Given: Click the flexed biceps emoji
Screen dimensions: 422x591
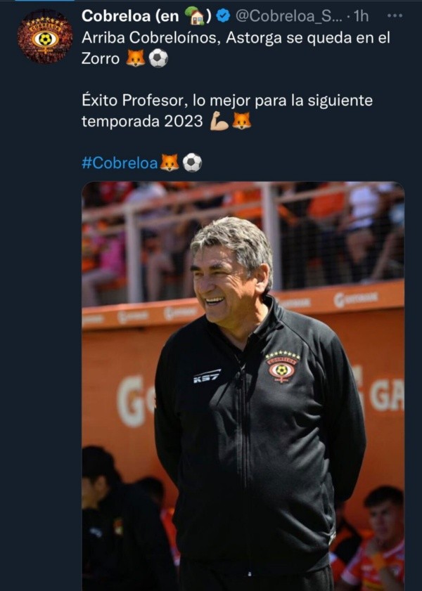Looking at the screenshot, I should 219,122.
